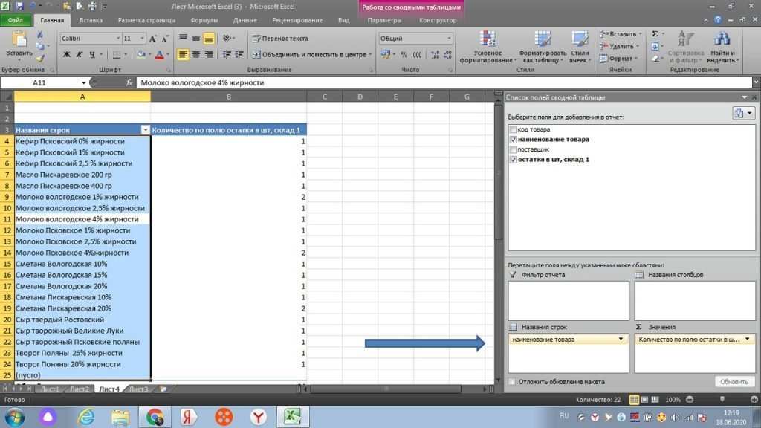Open Find and Select (Найти и выделить)
This screenshot has width=761, height=428.
[x=722, y=47]
